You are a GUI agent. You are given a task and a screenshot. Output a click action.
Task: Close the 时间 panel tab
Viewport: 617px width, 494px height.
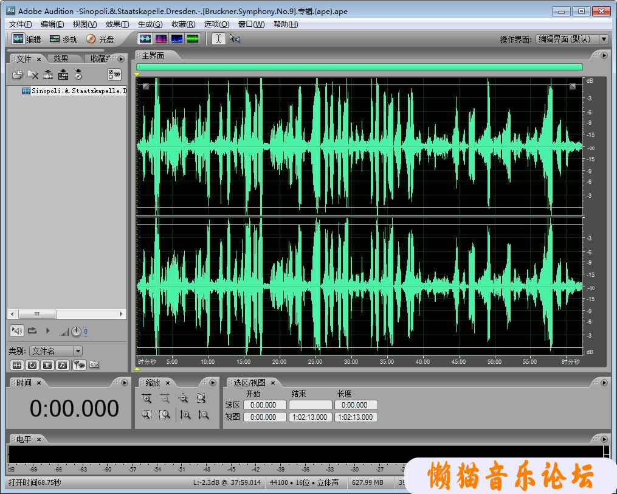point(39,383)
